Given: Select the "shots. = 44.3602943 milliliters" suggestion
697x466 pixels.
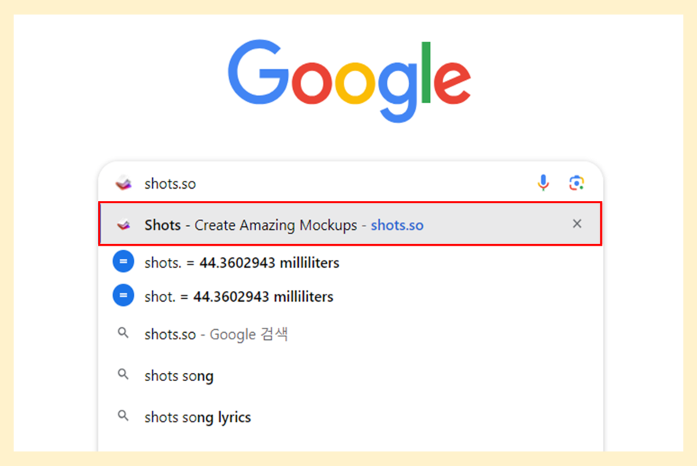Looking at the screenshot, I should pyautogui.click(x=242, y=263).
